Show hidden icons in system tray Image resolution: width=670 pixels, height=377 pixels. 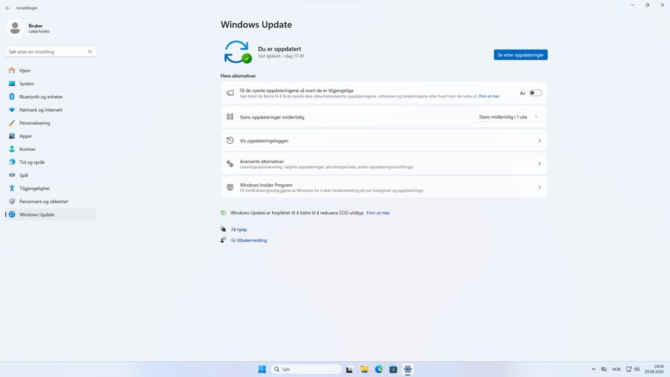click(593, 369)
